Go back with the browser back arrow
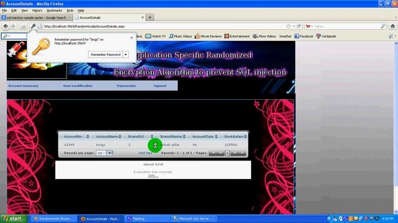 coord(6,26)
